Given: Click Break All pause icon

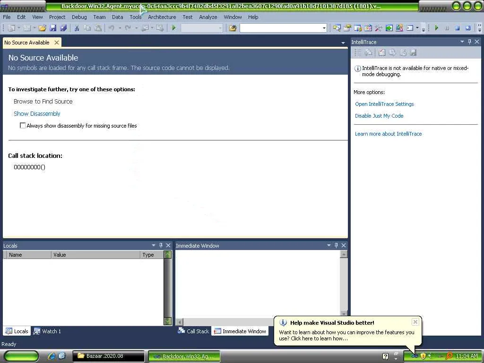Looking at the screenshot, I should click(447, 28).
